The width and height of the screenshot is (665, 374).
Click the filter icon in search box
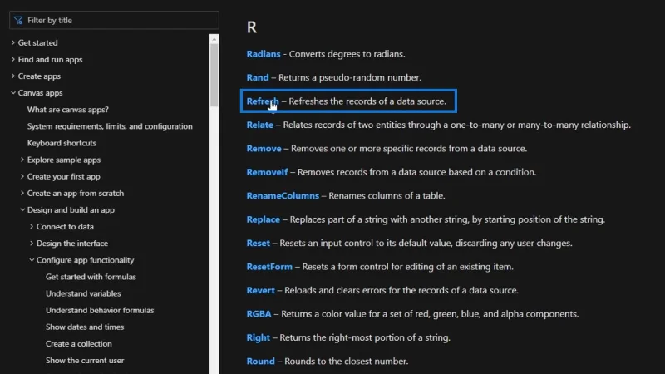tap(18, 20)
